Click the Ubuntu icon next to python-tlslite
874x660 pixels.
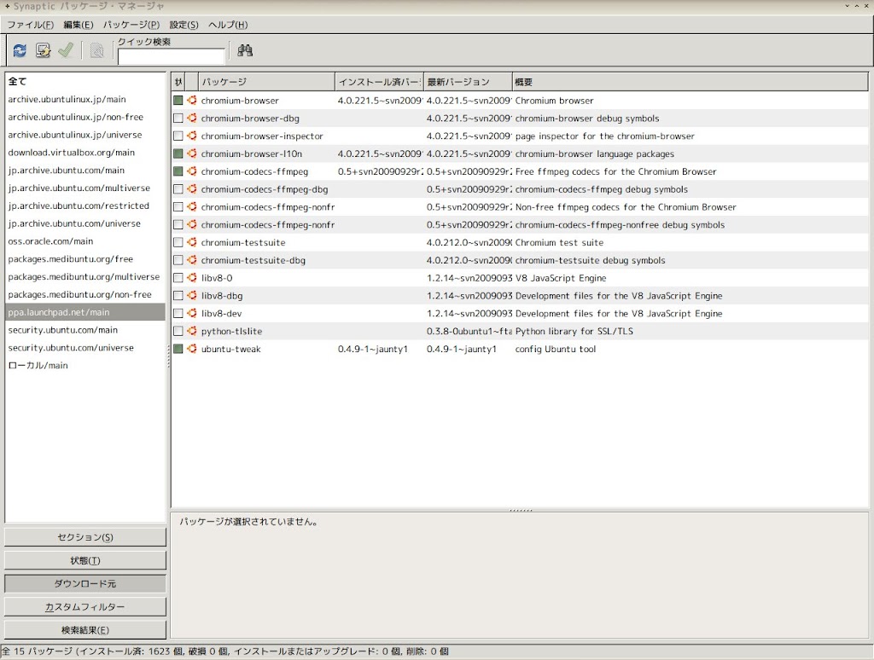click(191, 331)
